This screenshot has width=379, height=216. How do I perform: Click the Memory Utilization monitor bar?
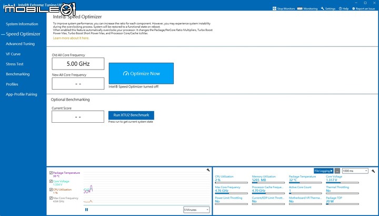(268, 183)
